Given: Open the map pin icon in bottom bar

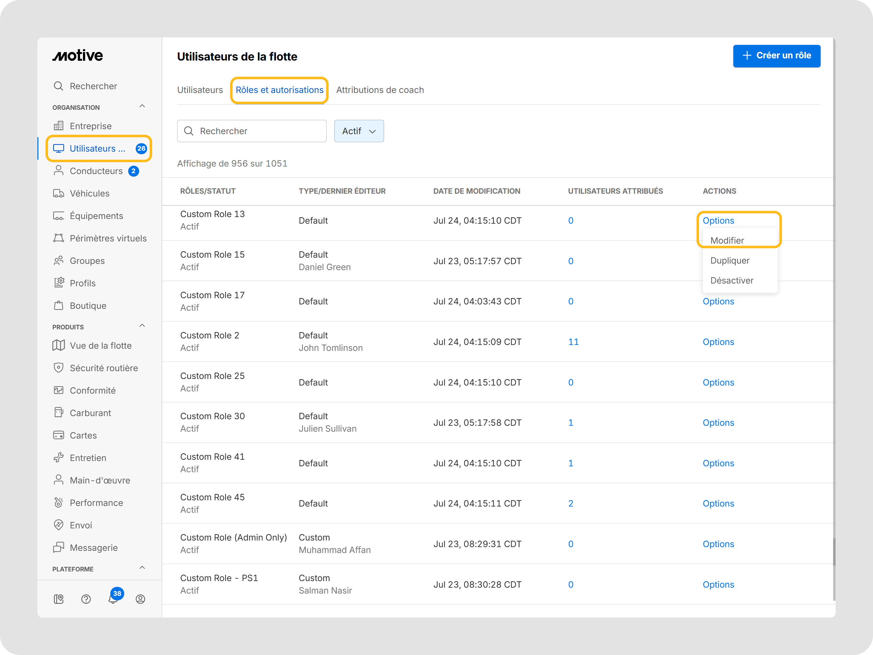Looking at the screenshot, I should 58,599.
